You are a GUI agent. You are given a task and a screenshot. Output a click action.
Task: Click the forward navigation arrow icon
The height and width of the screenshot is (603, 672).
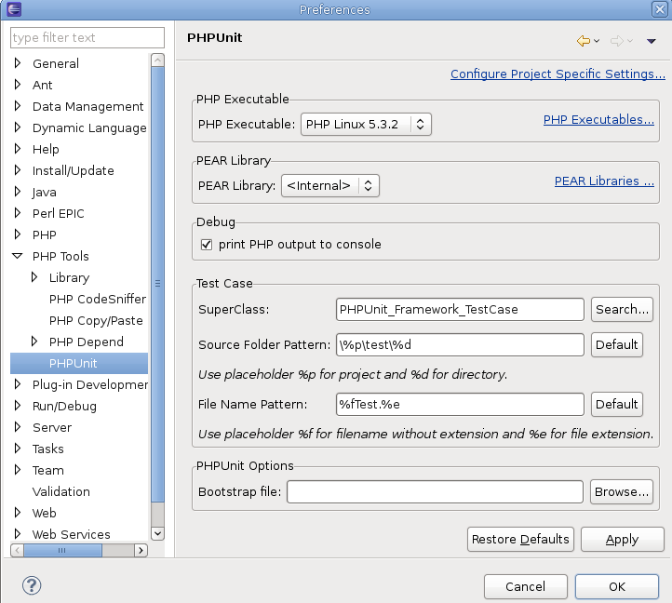(x=616, y=41)
